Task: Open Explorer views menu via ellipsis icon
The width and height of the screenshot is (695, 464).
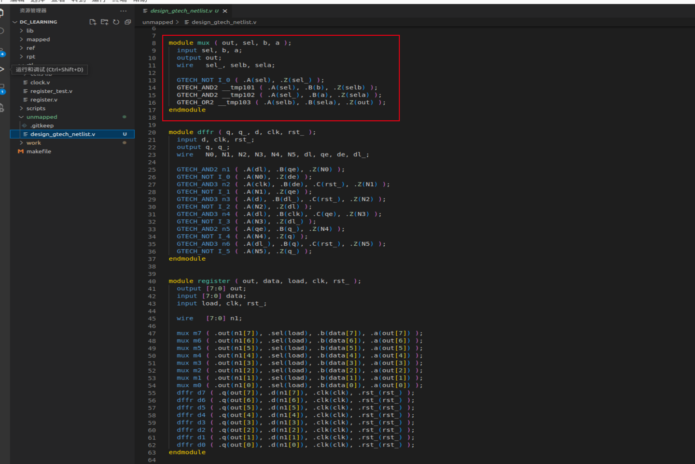Action: click(123, 11)
